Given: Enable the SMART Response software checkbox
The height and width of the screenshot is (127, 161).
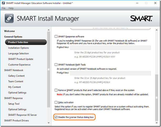Looking at the screenshot, I should pos(56,36).
